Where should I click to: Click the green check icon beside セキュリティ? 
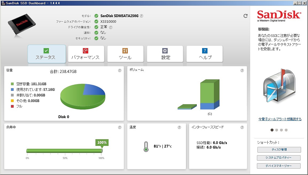pos(96,38)
